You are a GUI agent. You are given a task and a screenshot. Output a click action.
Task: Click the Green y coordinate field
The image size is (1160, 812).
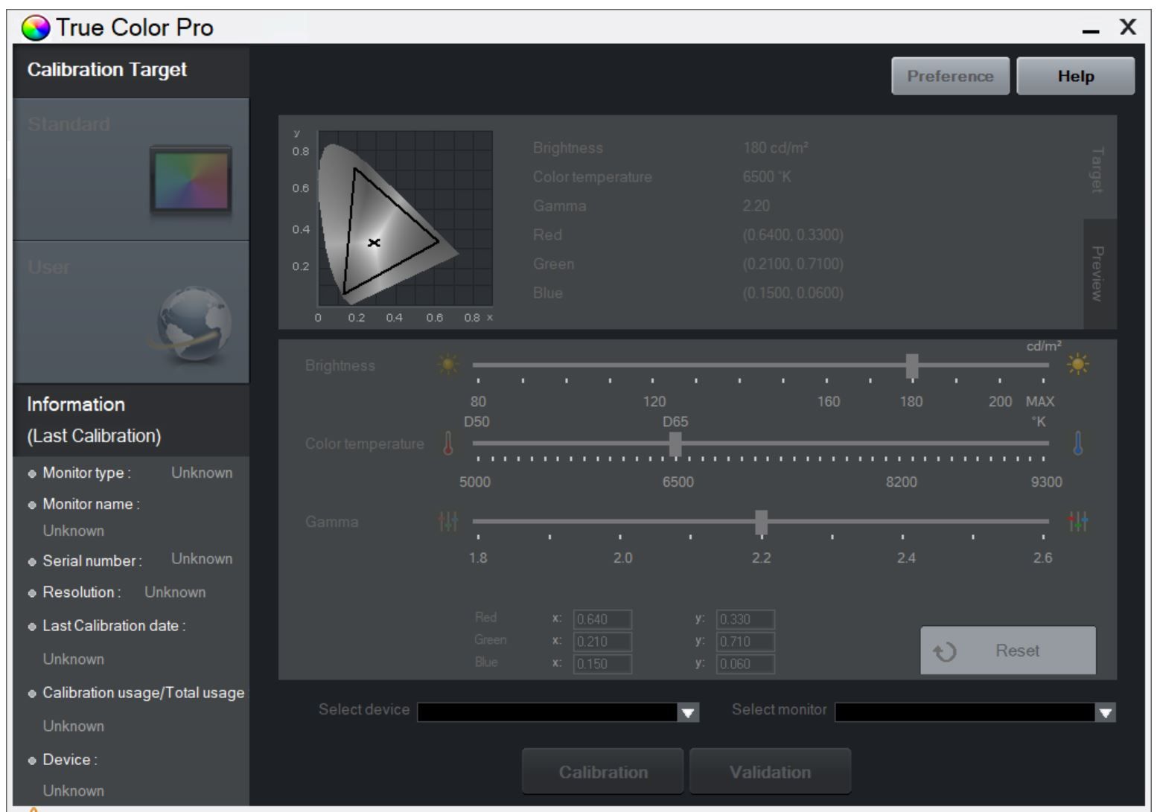tap(745, 642)
